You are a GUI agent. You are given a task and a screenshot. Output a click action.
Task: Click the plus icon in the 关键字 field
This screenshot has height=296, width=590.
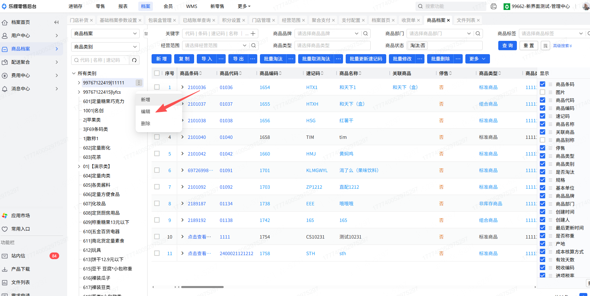click(253, 34)
